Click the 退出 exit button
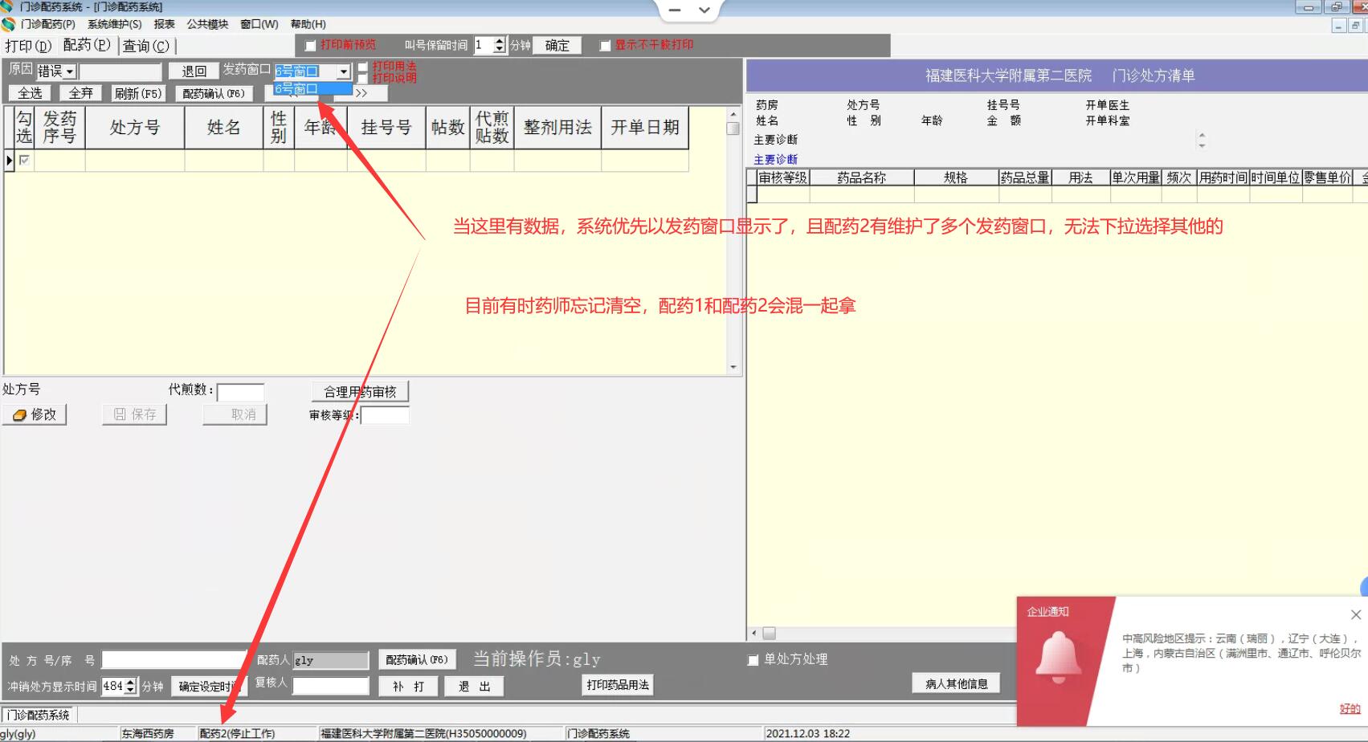Image resolution: width=1368 pixels, height=742 pixels. pyautogui.click(x=474, y=687)
